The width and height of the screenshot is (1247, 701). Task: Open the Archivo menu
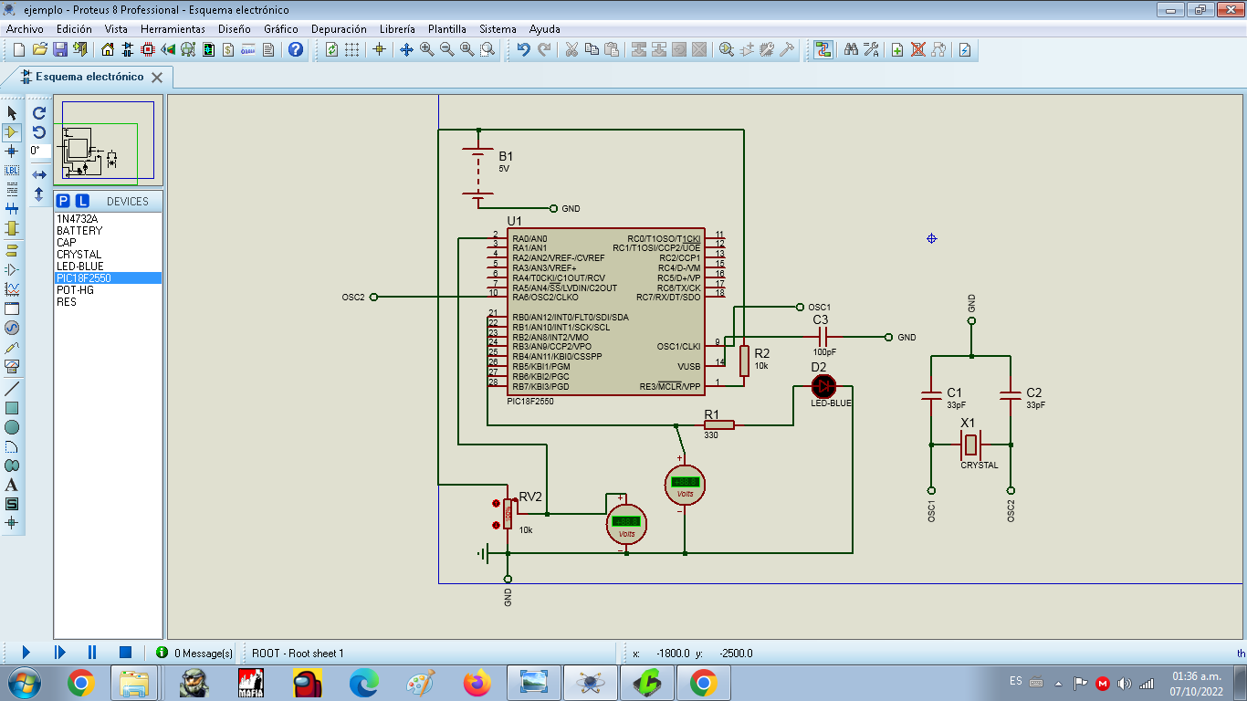pyautogui.click(x=25, y=29)
